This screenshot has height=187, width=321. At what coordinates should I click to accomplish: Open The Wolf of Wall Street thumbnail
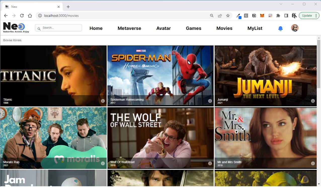pos(160,138)
